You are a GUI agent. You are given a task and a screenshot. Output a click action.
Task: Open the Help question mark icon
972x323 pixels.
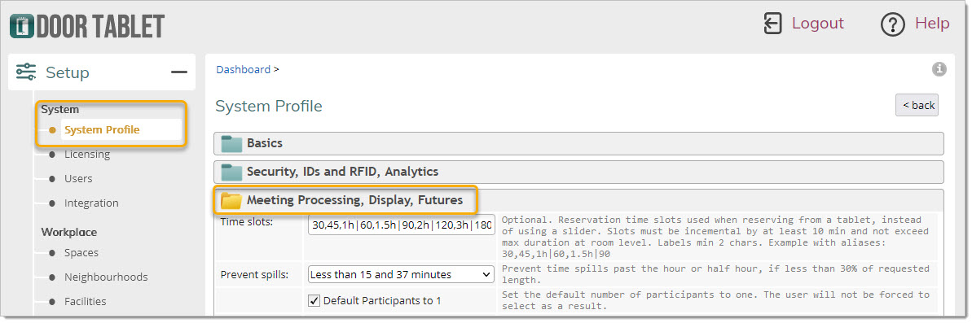tap(893, 24)
